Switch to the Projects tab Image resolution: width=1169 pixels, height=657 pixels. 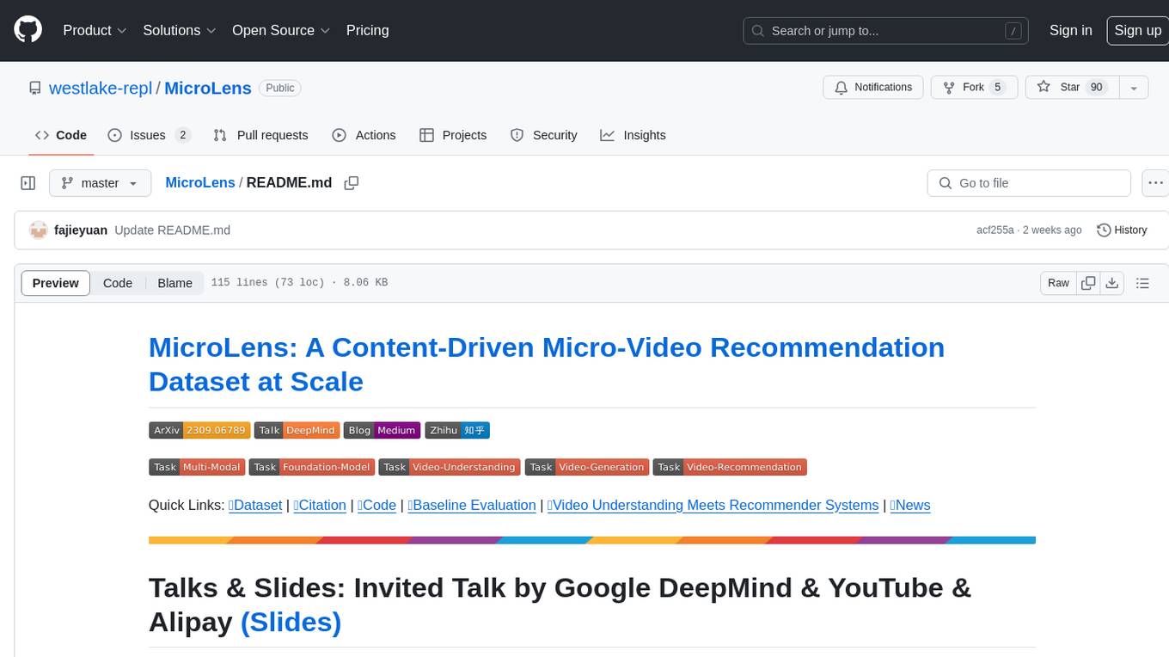click(453, 135)
